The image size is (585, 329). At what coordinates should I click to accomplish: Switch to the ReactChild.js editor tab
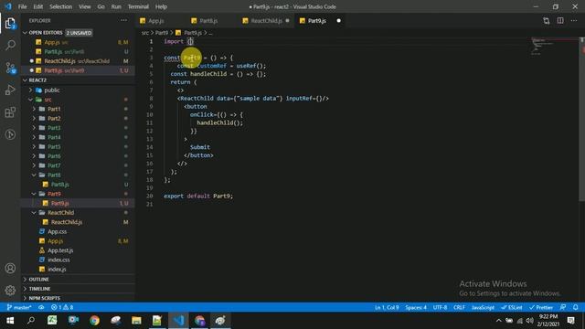click(x=266, y=21)
